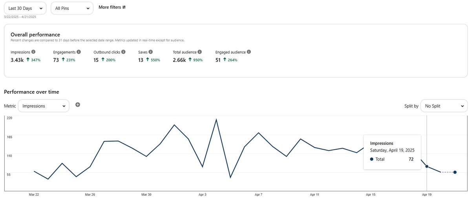Click the info icon next to Outbound clicks
Screen dimensions: 471x200
(x=124, y=52)
